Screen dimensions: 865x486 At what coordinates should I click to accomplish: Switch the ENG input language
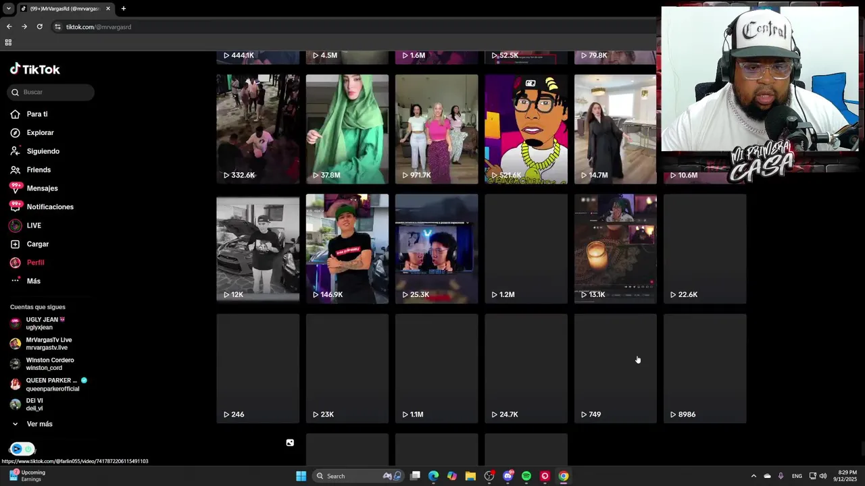click(x=797, y=476)
